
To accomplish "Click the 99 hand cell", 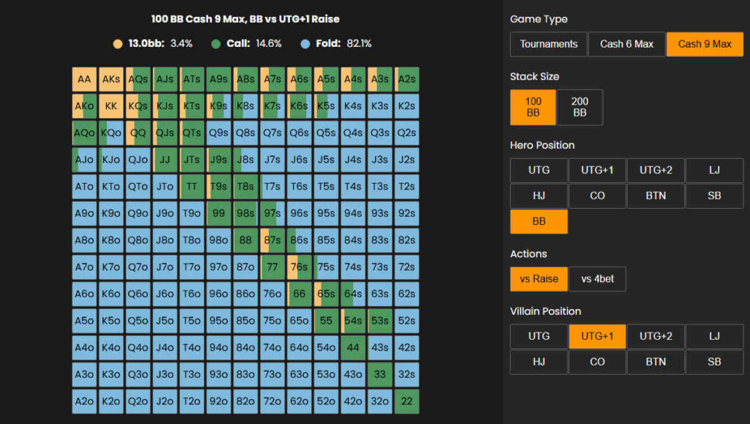I will point(218,213).
